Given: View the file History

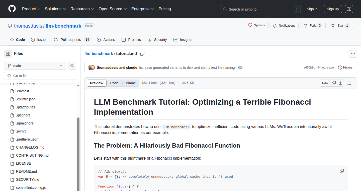Looking at the screenshot, I should coord(345,68).
